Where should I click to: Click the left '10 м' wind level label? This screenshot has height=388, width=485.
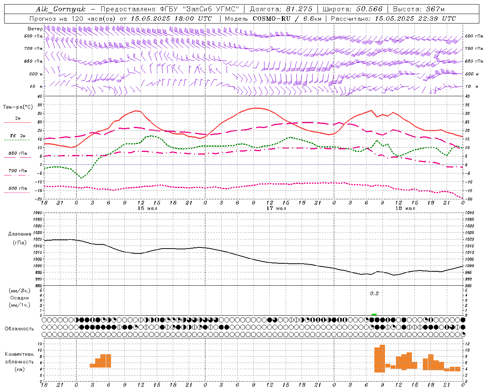[x=36, y=86]
